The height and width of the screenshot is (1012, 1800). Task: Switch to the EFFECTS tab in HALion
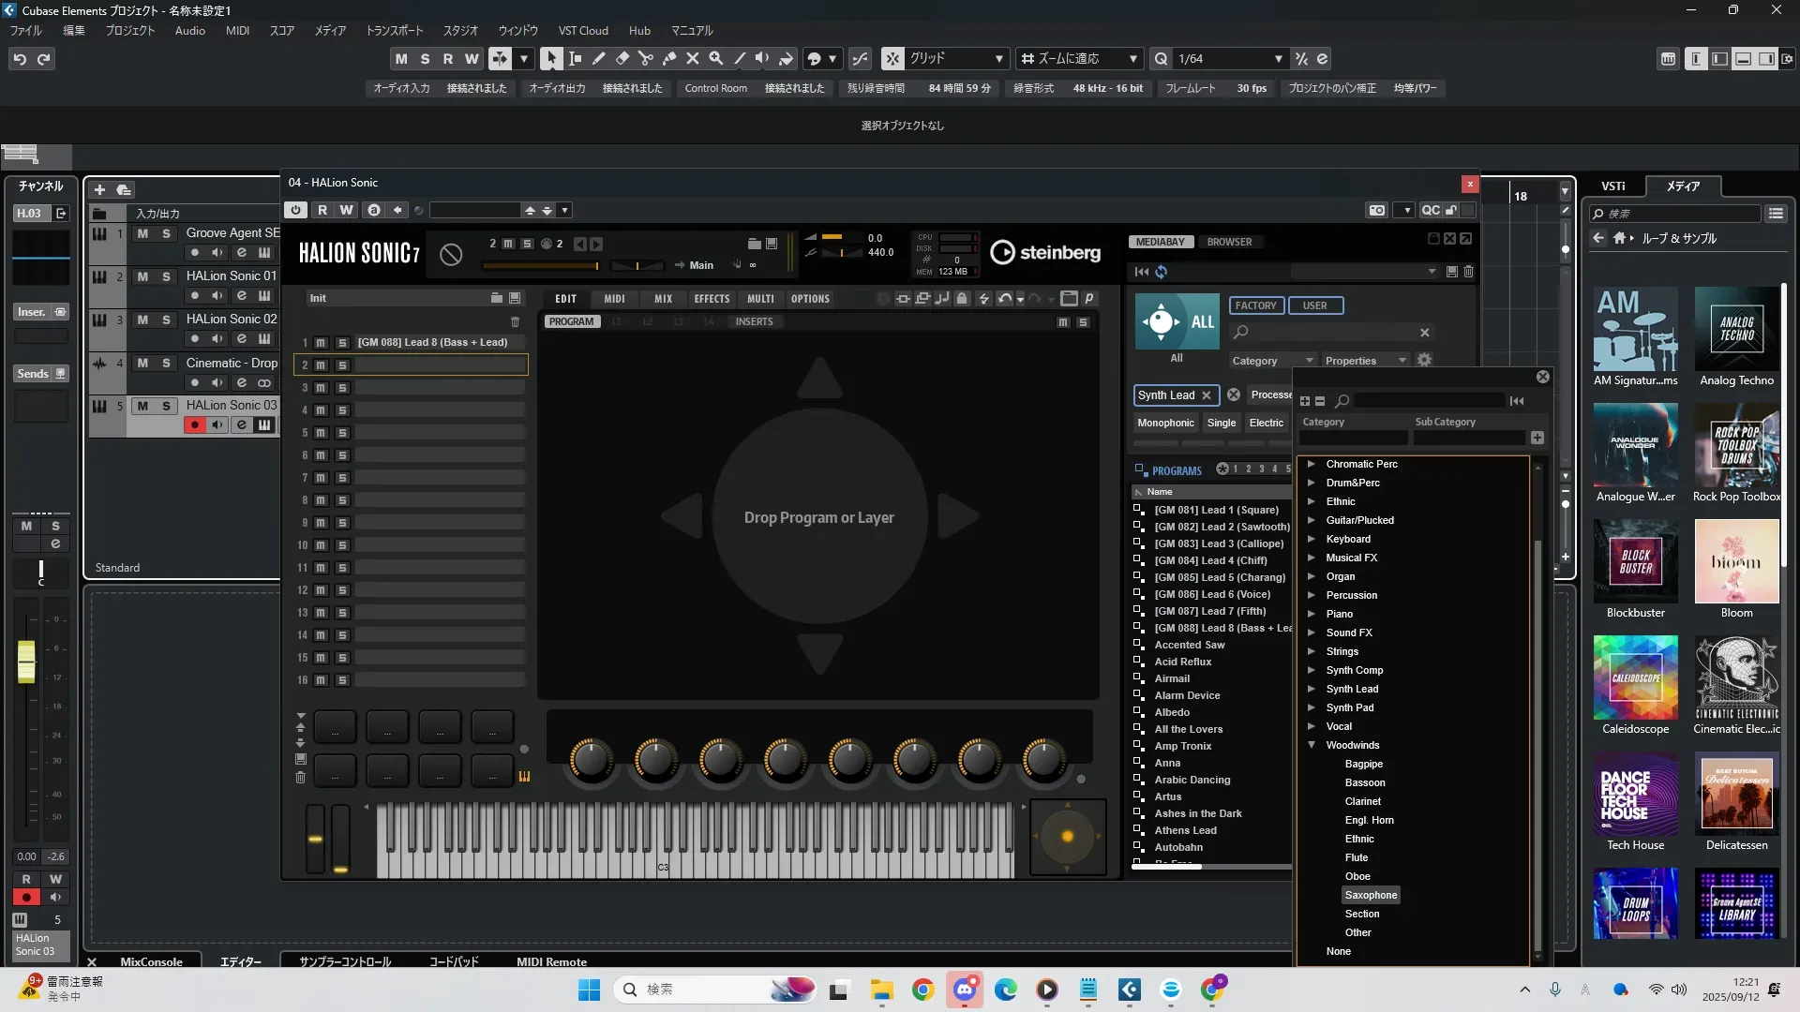[x=712, y=299]
